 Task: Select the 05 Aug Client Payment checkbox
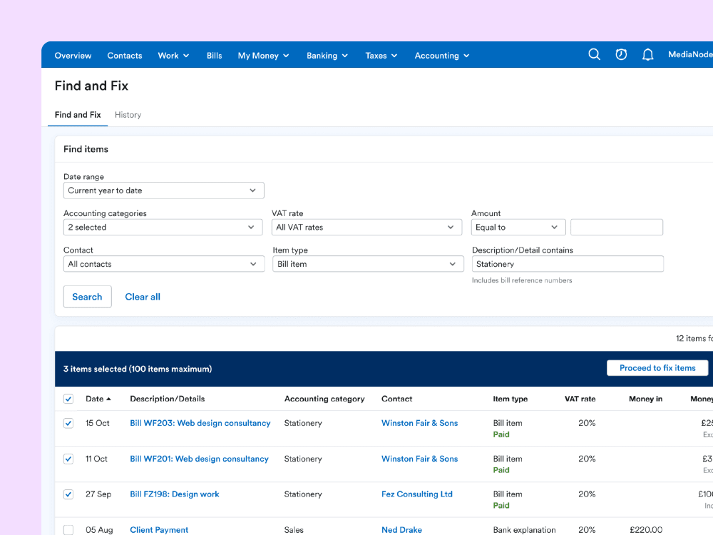coord(68,530)
